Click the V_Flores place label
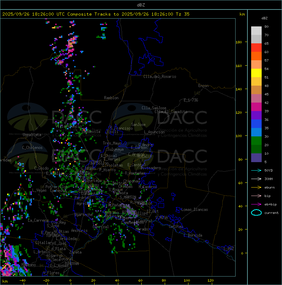This screenshot has height=285, width=282. pyautogui.click(x=51, y=273)
